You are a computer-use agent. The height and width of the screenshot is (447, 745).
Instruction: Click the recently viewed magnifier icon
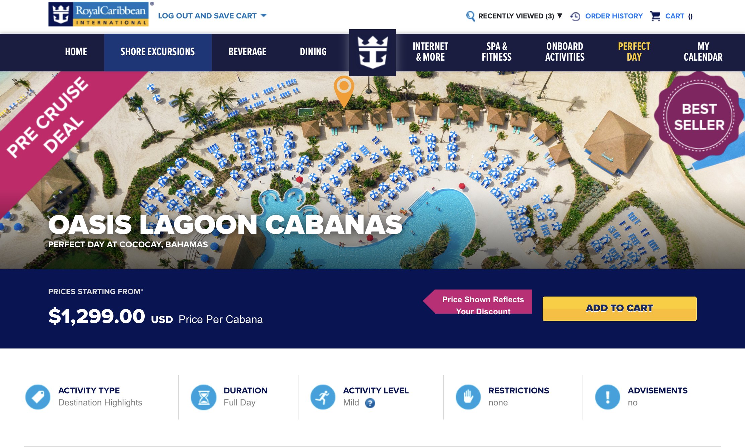coord(470,16)
